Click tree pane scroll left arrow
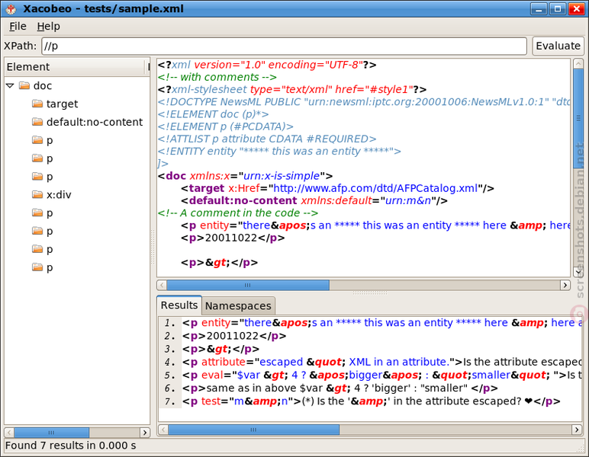The width and height of the screenshot is (589, 457). (9, 433)
